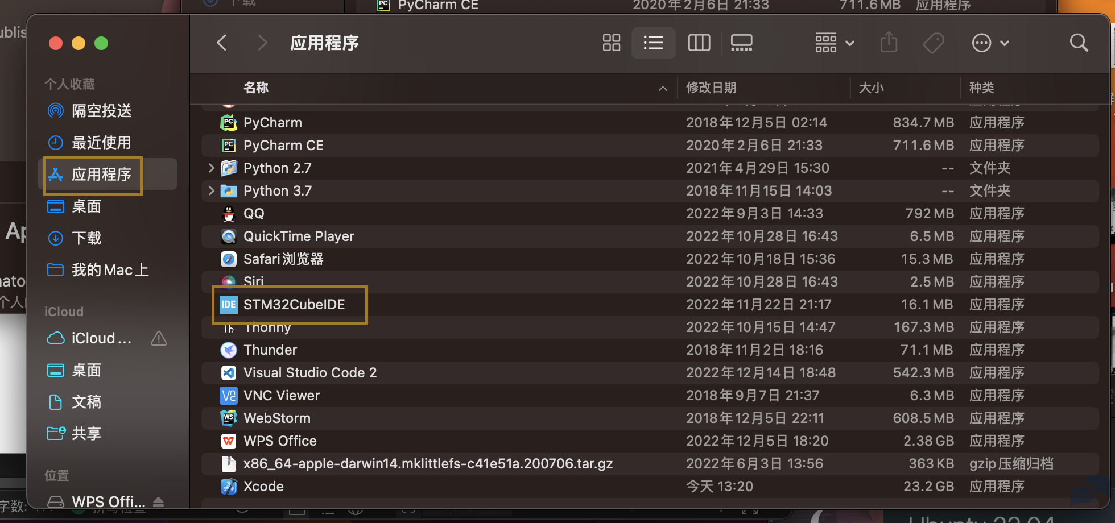Select the QuickTime Player icon

[x=229, y=236]
